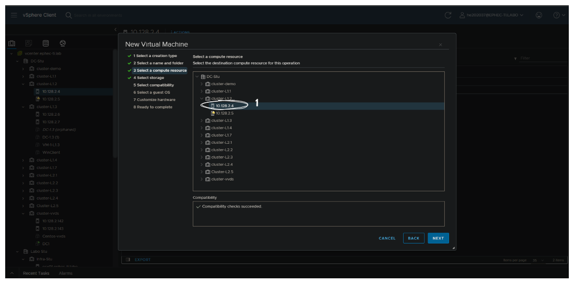The height and width of the screenshot is (283, 574).
Task: Switch to Hosts and Clusters inventory icon
Action: click(12, 44)
